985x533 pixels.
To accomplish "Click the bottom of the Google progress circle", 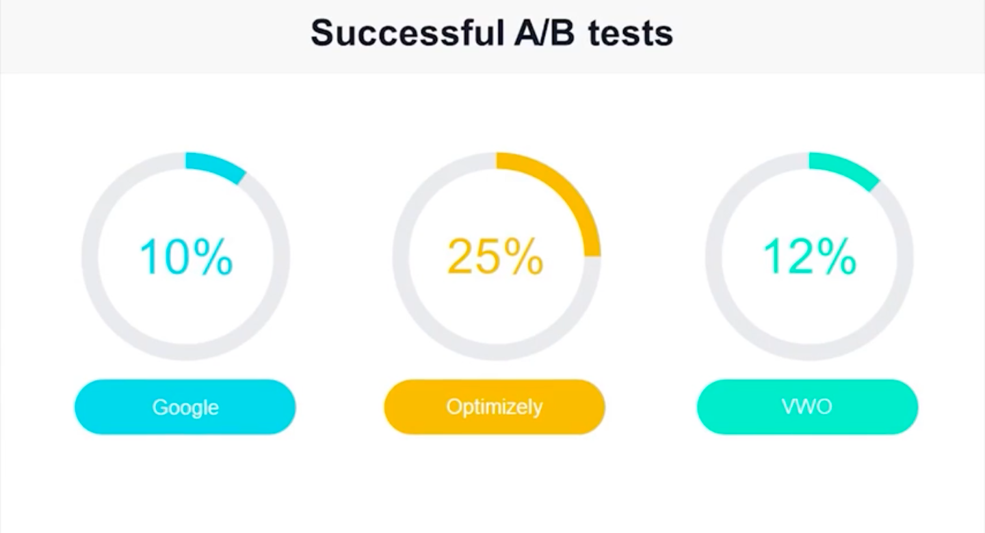I will tap(186, 353).
